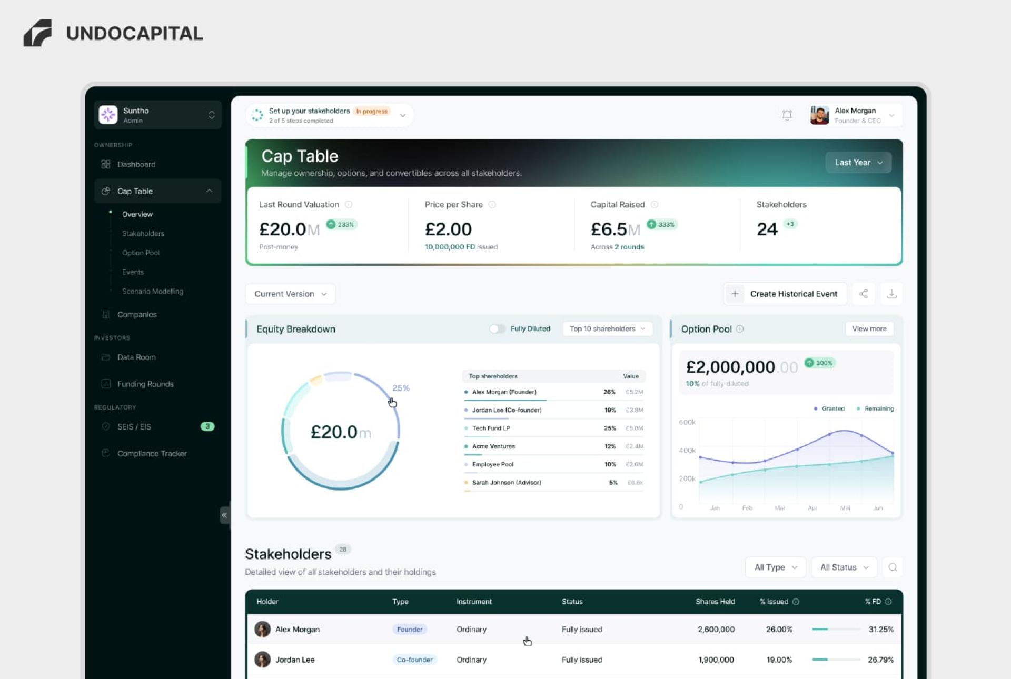Go to Option Pool in the sidebar
1011x679 pixels.
(141, 253)
